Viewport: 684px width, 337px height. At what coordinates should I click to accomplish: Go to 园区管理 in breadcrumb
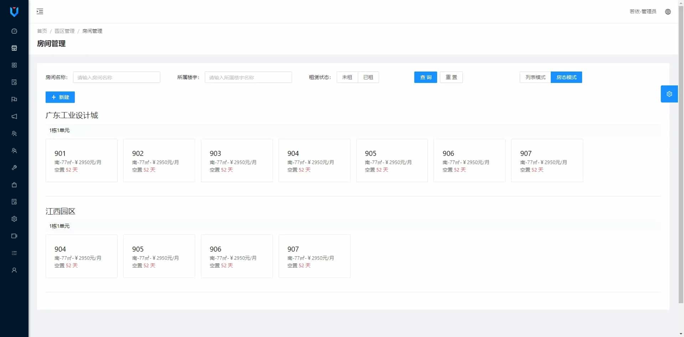pos(64,31)
